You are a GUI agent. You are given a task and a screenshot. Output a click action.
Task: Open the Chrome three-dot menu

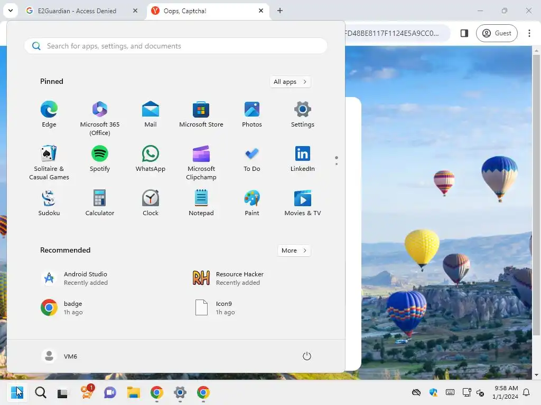(x=529, y=33)
